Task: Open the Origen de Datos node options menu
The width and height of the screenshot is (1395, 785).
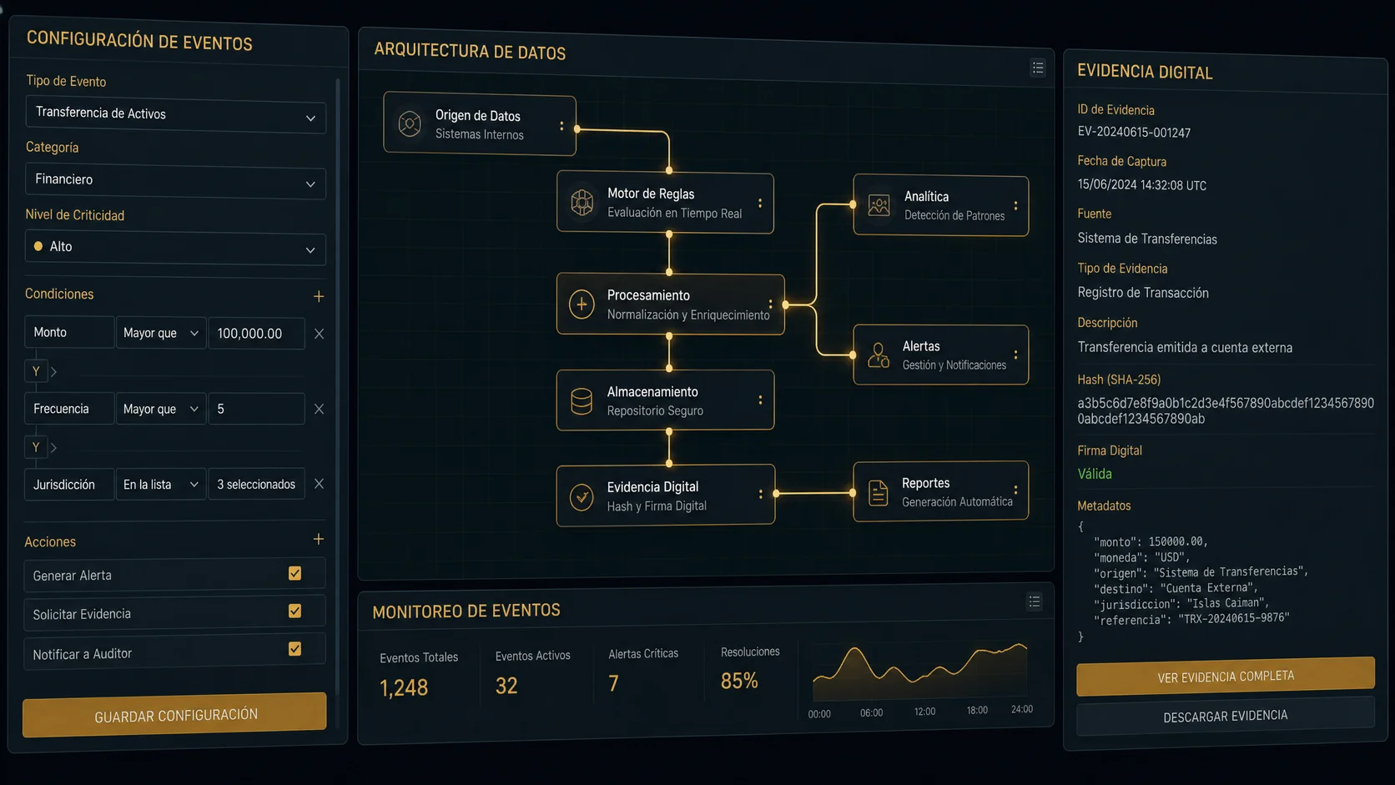Action: [x=562, y=126]
